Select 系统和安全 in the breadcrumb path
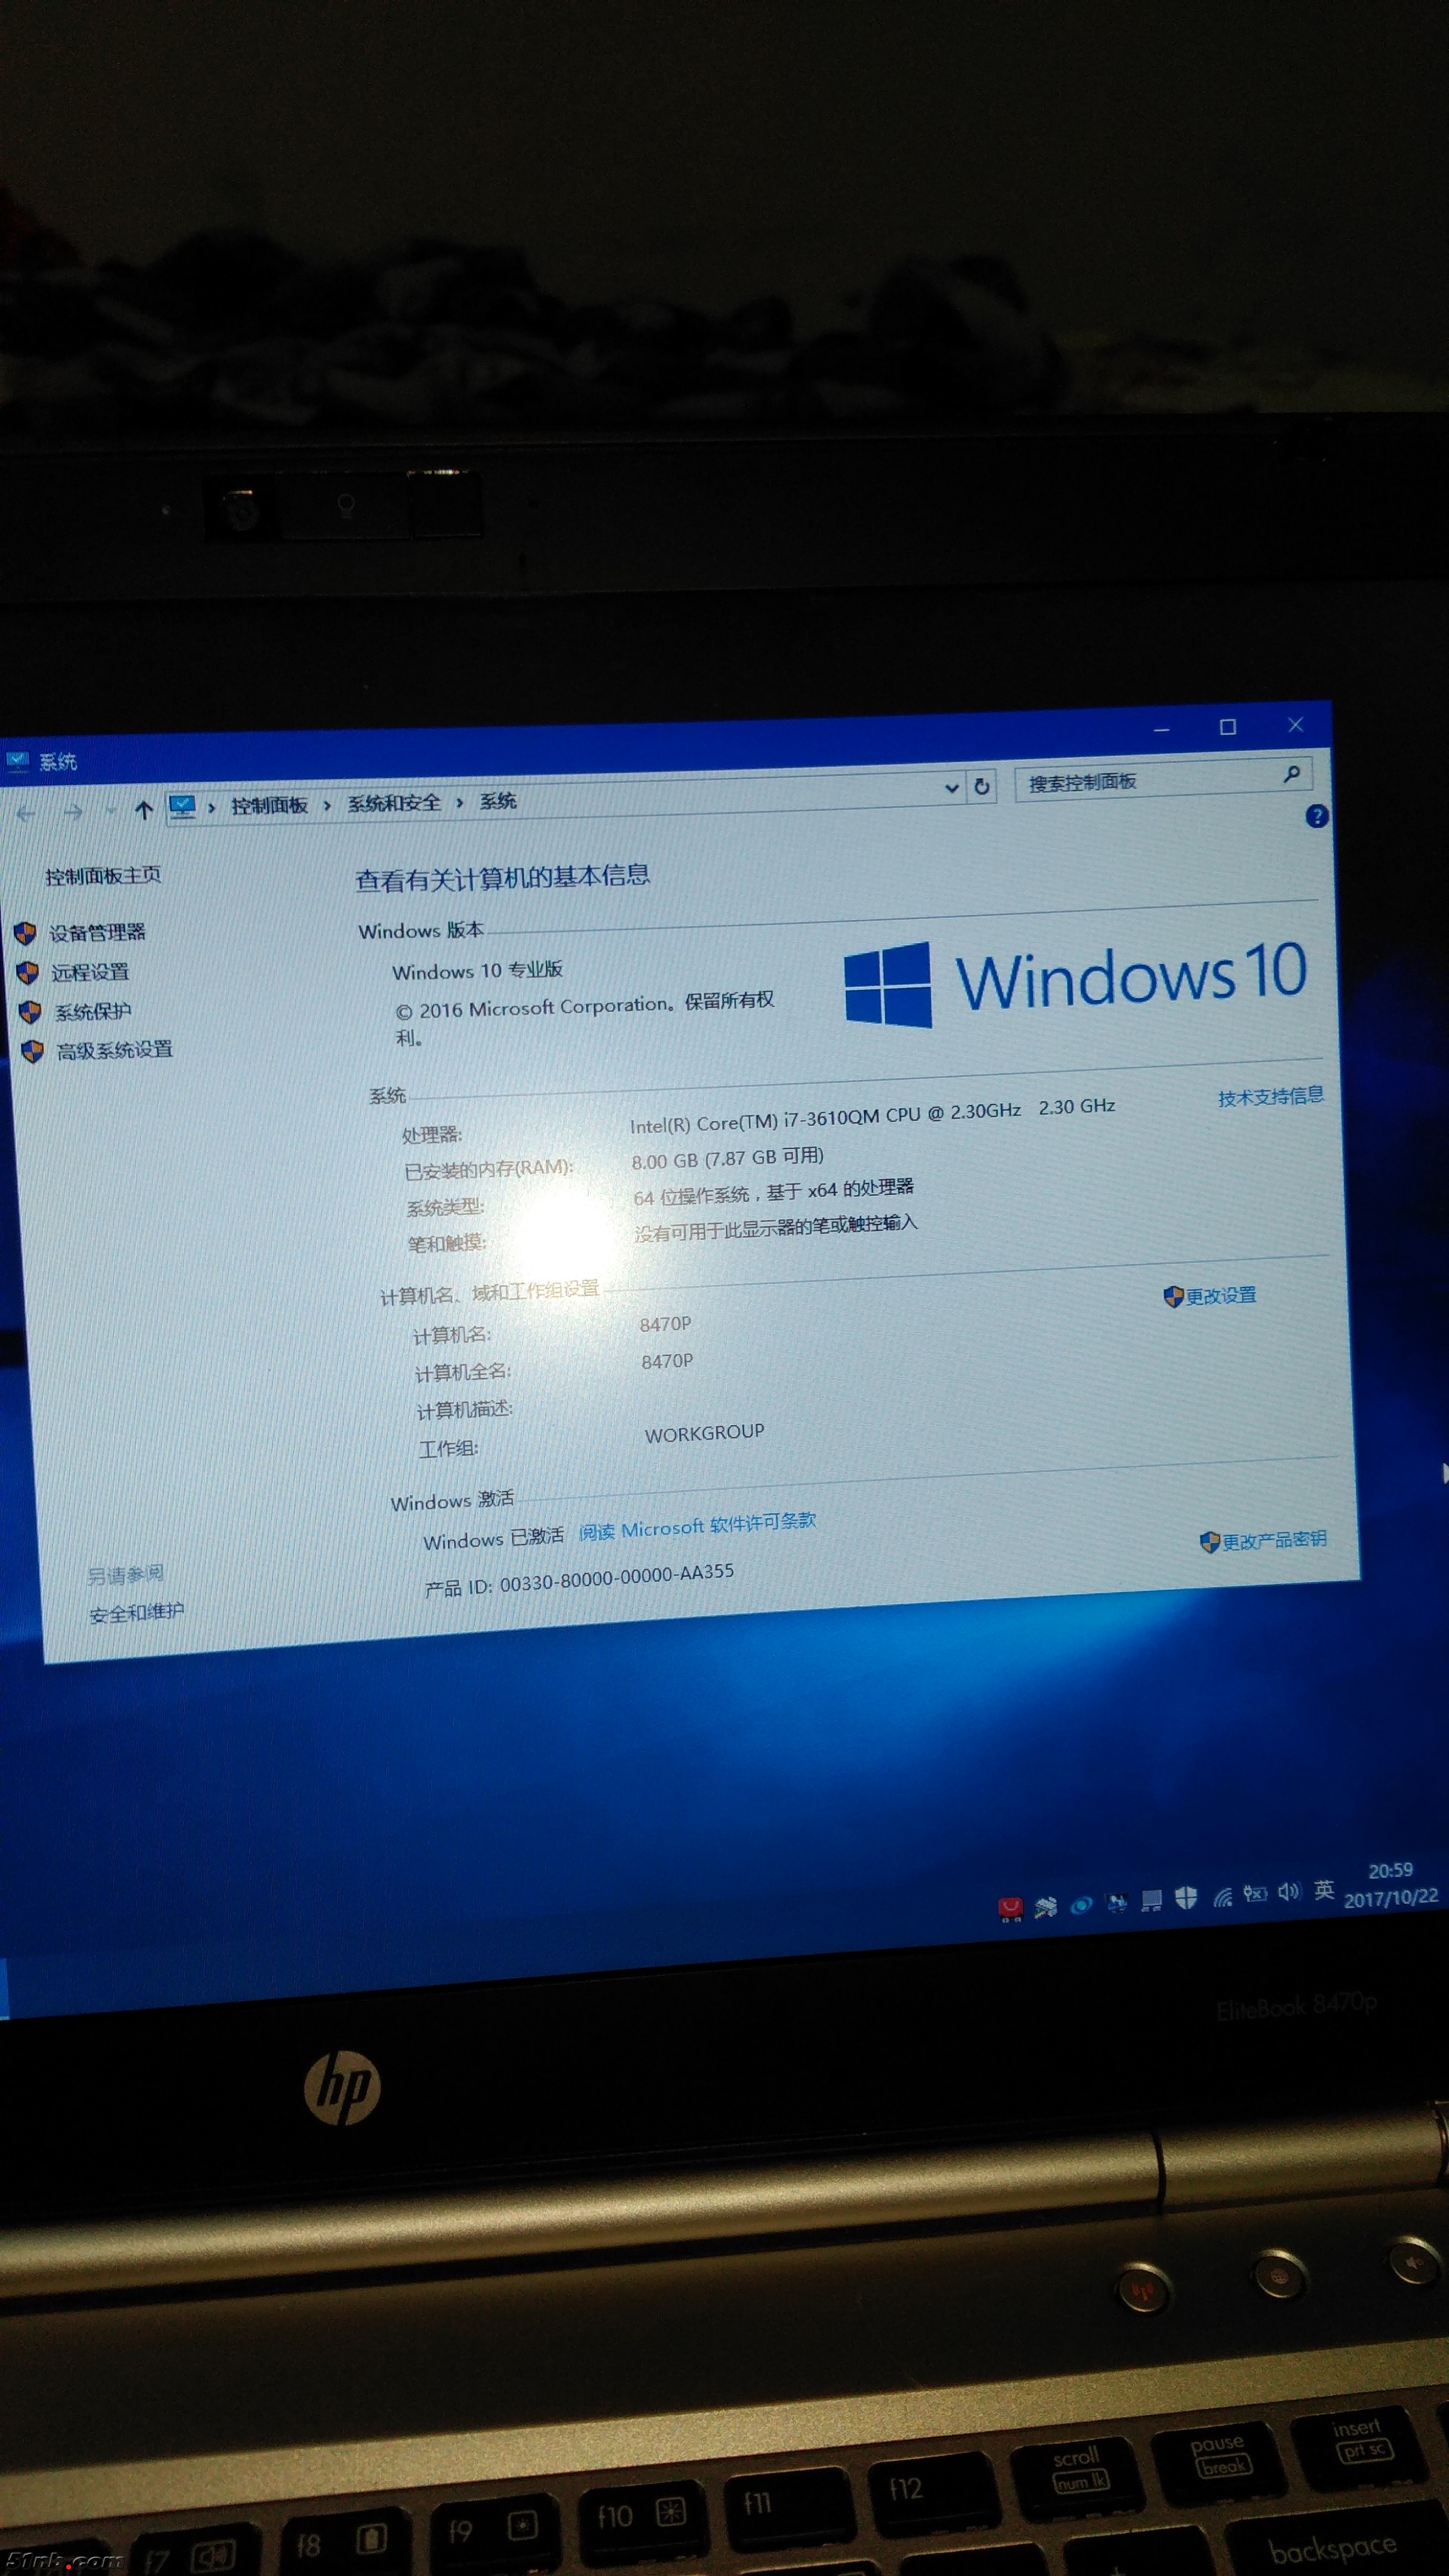This screenshot has height=2576, width=1449. click(x=394, y=803)
